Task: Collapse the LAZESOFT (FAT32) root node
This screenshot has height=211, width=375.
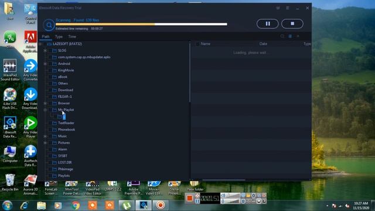Action: 40,44
